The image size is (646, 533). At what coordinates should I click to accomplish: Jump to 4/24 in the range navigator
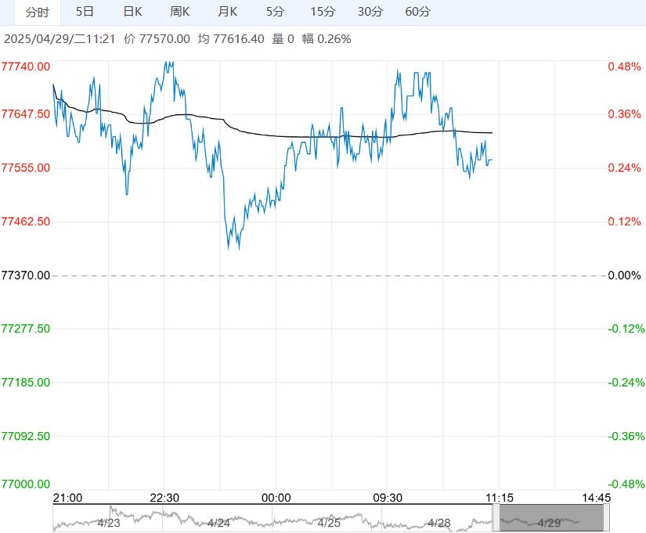[218, 522]
